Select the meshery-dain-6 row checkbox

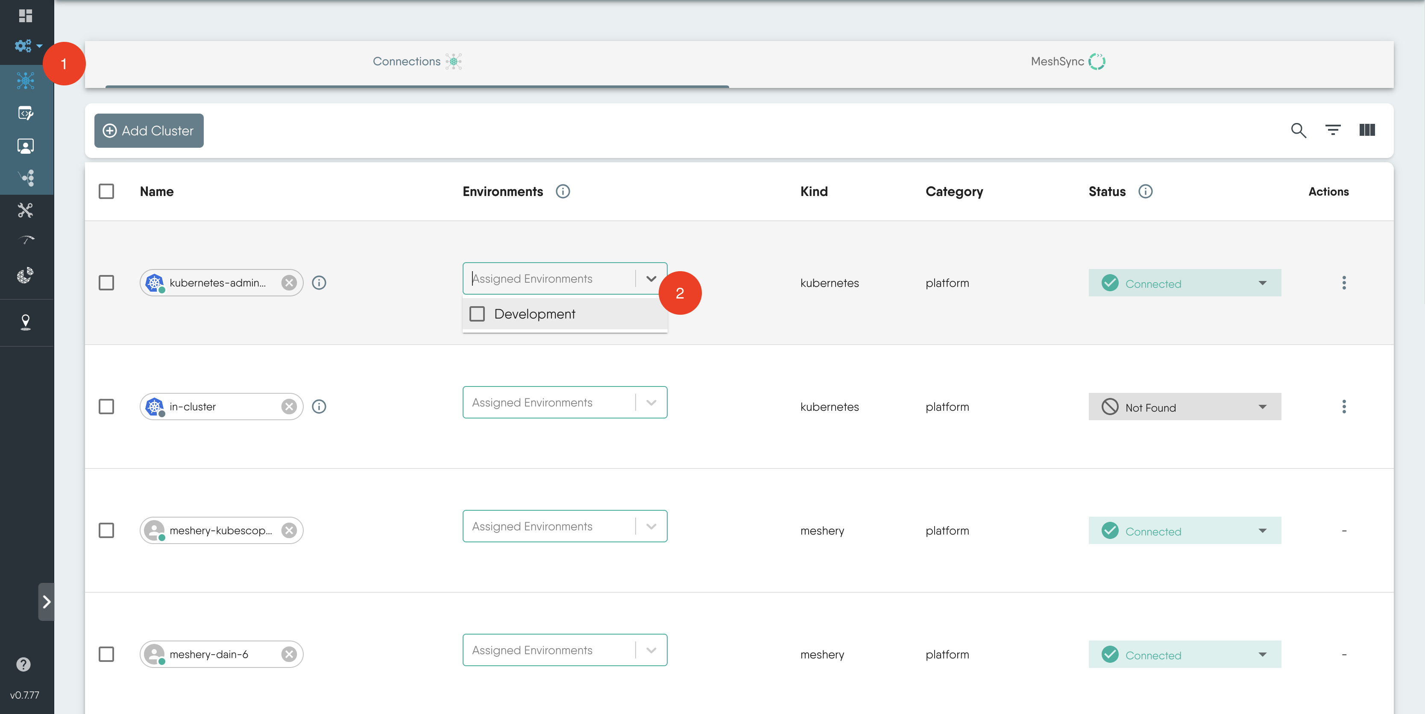click(106, 654)
